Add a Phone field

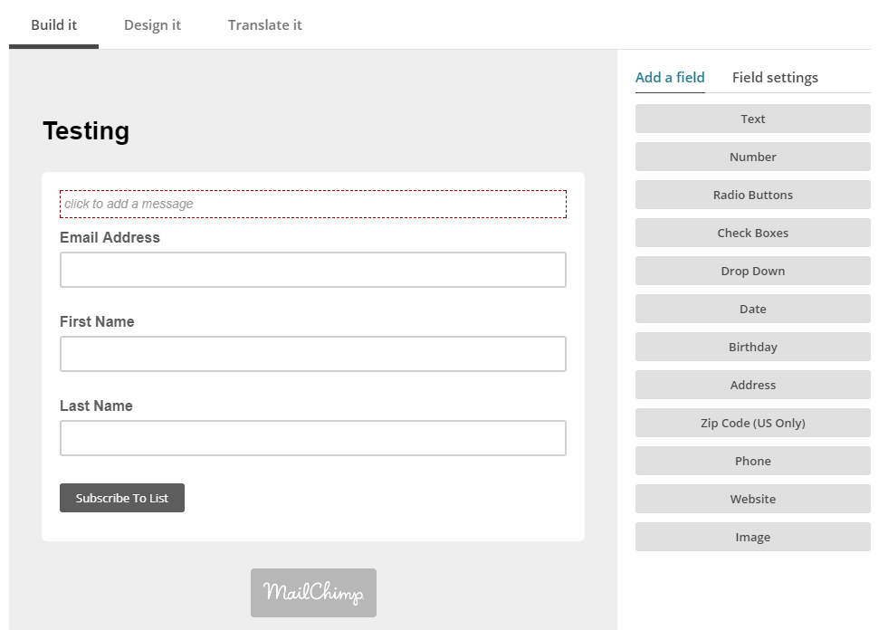tap(752, 460)
